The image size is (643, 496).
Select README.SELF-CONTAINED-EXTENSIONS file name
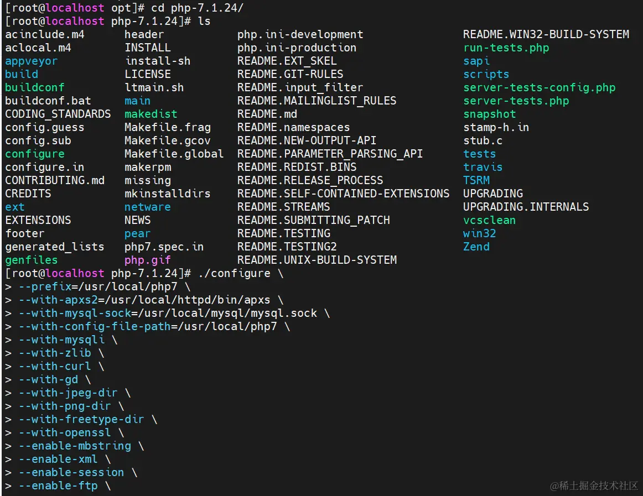pyautogui.click(x=343, y=194)
